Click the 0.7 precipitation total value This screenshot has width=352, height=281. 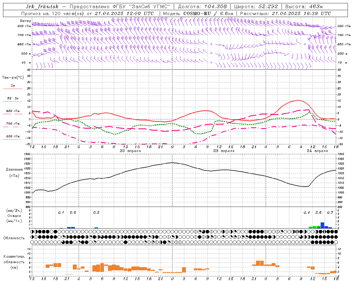point(330,212)
